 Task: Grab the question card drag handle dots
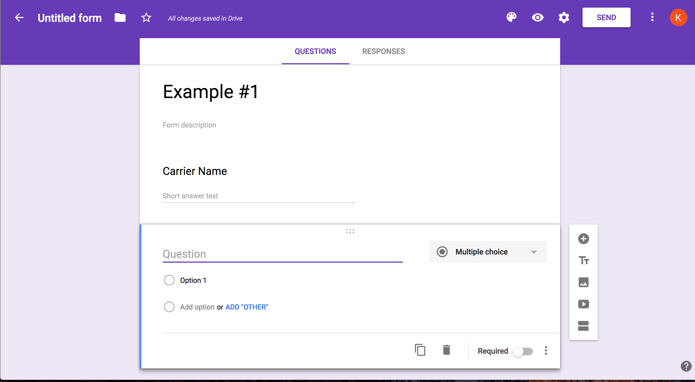coord(350,231)
